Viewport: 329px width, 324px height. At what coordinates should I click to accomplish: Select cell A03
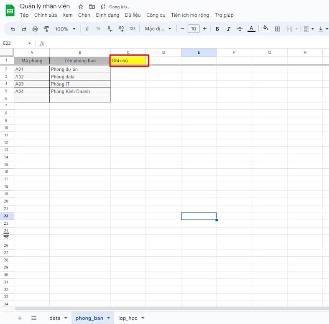[x=32, y=84]
